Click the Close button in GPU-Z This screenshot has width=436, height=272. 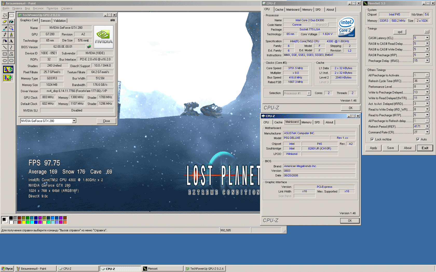tap(106, 121)
